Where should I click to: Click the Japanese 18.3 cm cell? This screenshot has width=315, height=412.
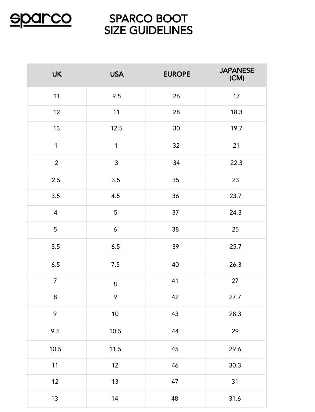tap(236, 112)
